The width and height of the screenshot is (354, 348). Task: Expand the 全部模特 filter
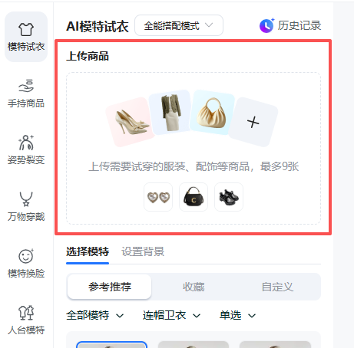point(95,315)
